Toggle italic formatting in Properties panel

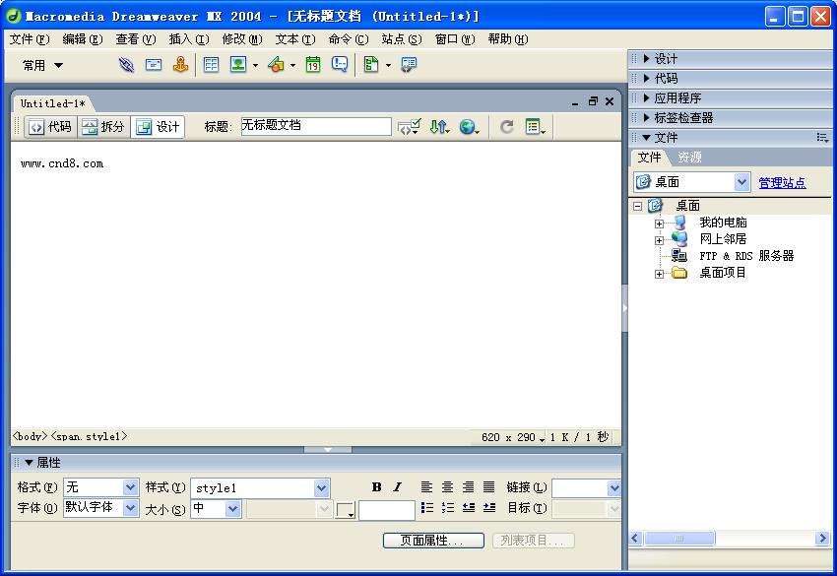(x=397, y=486)
